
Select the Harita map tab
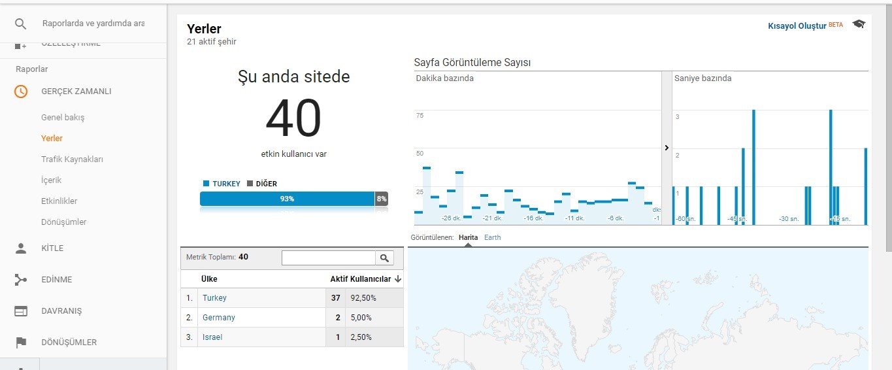[468, 237]
